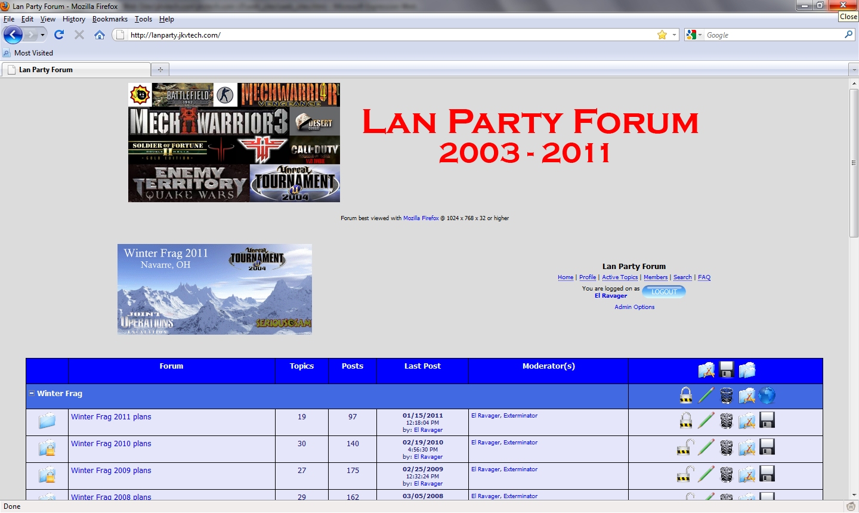859x513 pixels.
Task: Open the URL bar history dropdown
Action: (675, 35)
